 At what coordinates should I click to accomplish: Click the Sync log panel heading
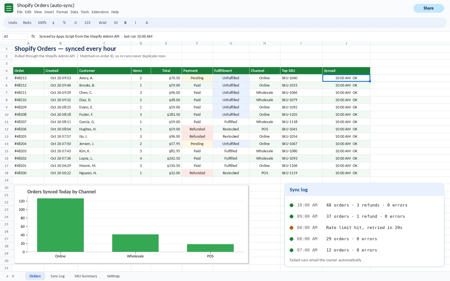point(299,190)
